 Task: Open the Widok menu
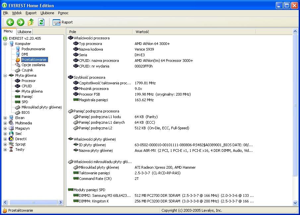[x=17, y=13]
